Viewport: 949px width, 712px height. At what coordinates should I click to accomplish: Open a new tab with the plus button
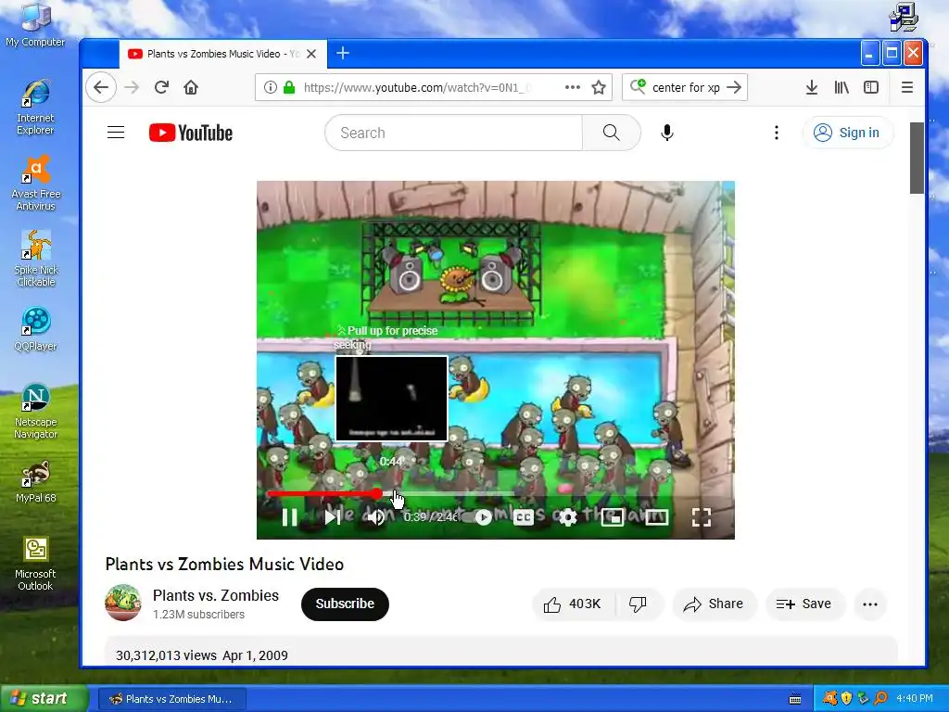[343, 53]
